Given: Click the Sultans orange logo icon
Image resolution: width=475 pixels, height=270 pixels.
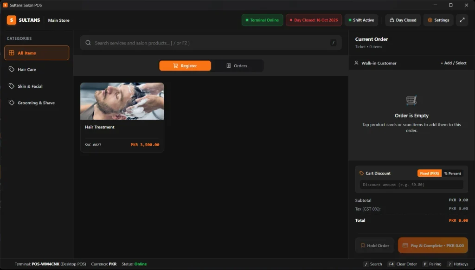Looking at the screenshot, I should 12,20.
